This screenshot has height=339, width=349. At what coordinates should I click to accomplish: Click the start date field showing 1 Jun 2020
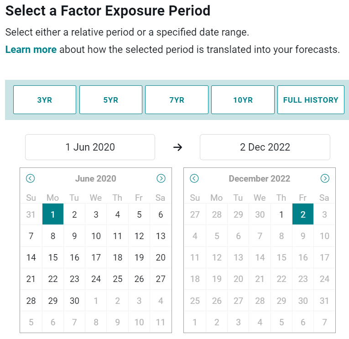[x=90, y=147]
